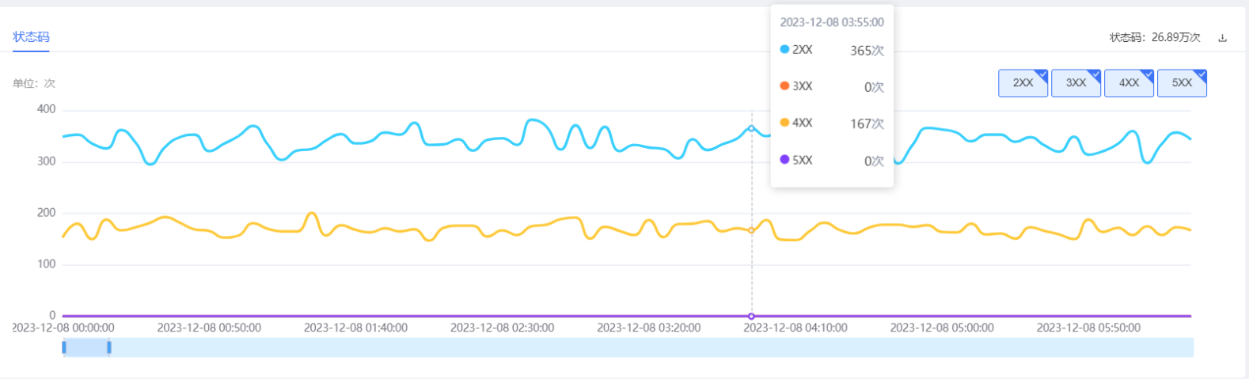Viewport: 1249px width, 379px height.
Task: Select the purple 5XX marker on the zero axis
Action: 751,316
